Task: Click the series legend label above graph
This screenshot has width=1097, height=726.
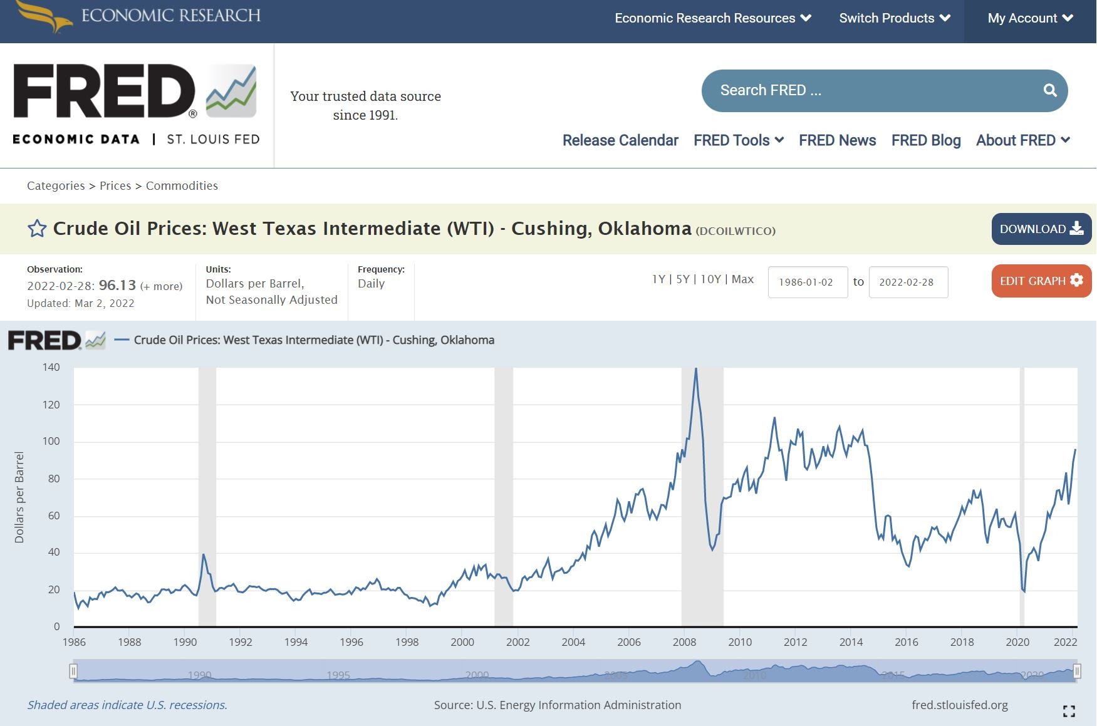Action: (314, 340)
